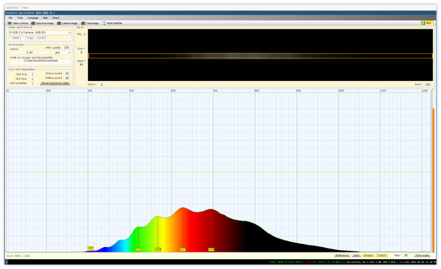Click the Reference button
The image size is (441, 269).
pos(341,255)
